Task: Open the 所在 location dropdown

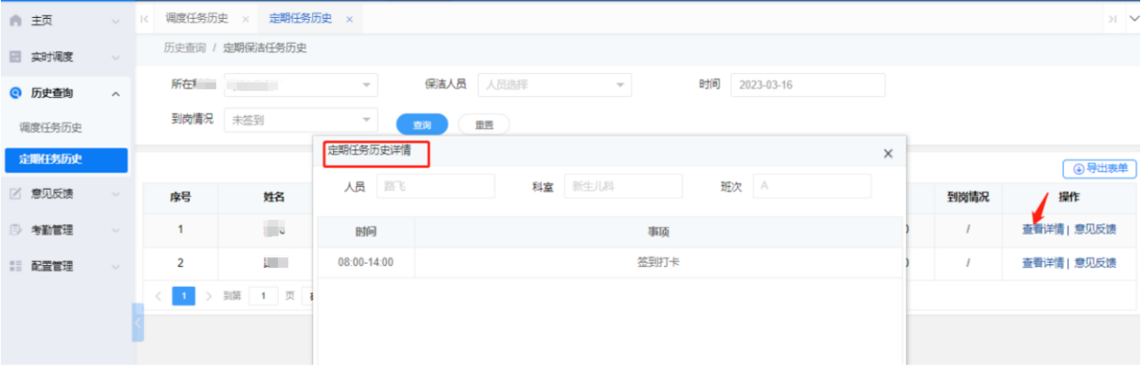Action: tap(300, 85)
